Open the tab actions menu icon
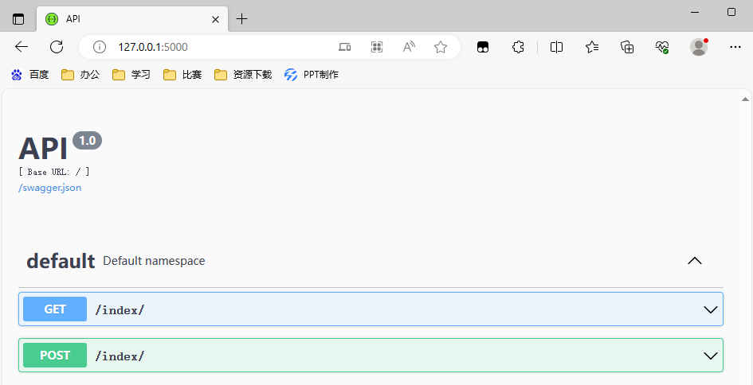The height and width of the screenshot is (385, 753). 18,19
